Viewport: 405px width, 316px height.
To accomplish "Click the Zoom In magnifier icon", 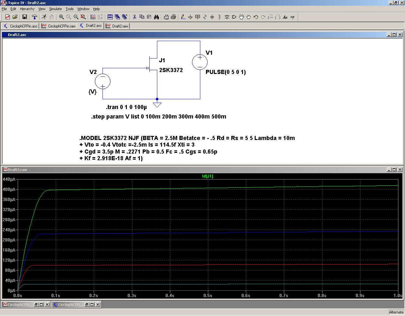I will click(x=61, y=17).
